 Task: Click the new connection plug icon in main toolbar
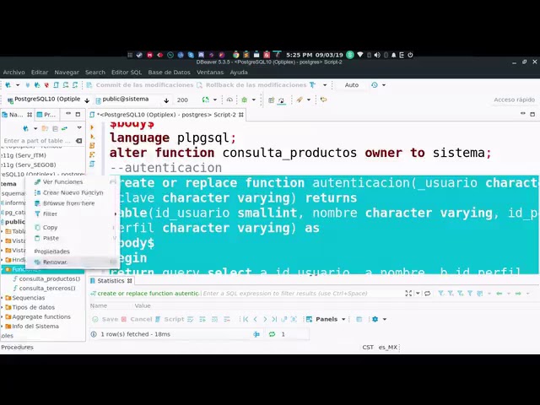[8, 85]
